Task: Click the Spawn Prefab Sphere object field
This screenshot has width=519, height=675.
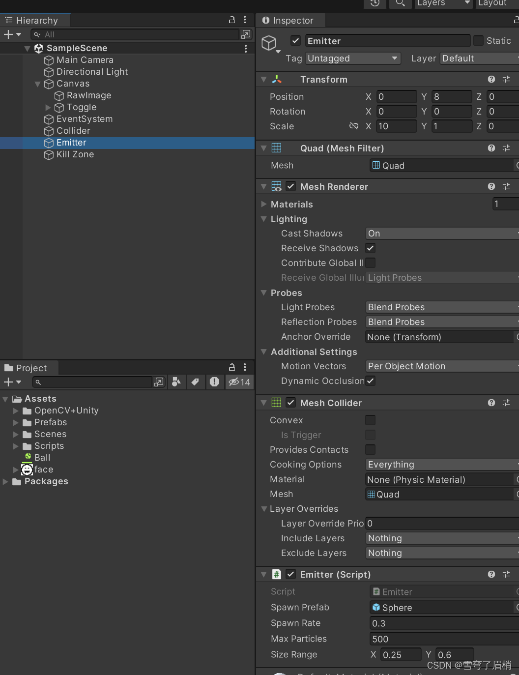Action: tap(441, 608)
